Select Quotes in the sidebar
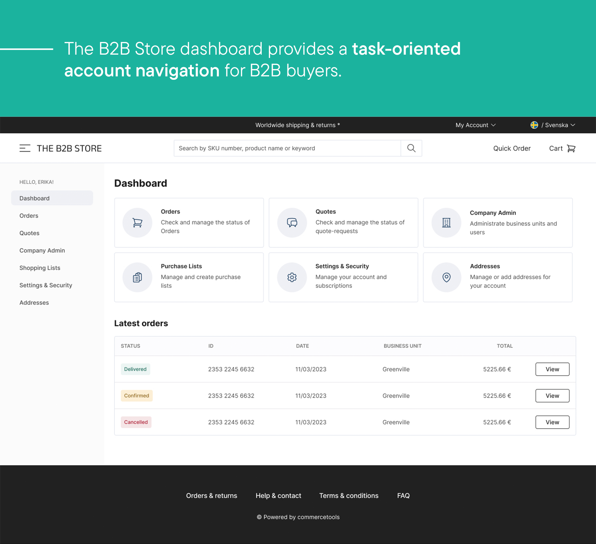This screenshot has width=596, height=544. click(x=29, y=233)
